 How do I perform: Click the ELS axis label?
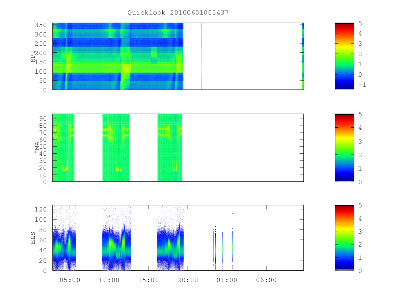pos(33,238)
